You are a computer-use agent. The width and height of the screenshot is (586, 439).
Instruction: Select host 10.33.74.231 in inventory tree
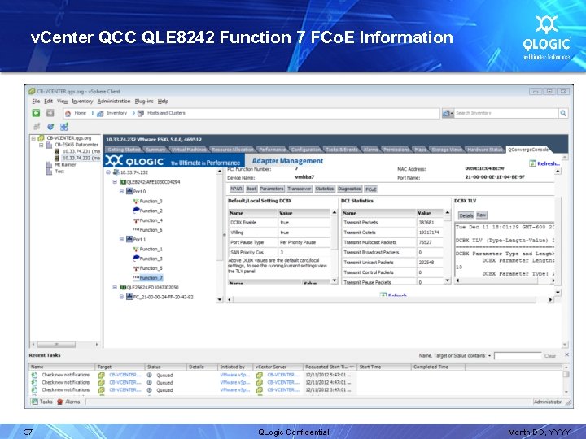coord(81,151)
